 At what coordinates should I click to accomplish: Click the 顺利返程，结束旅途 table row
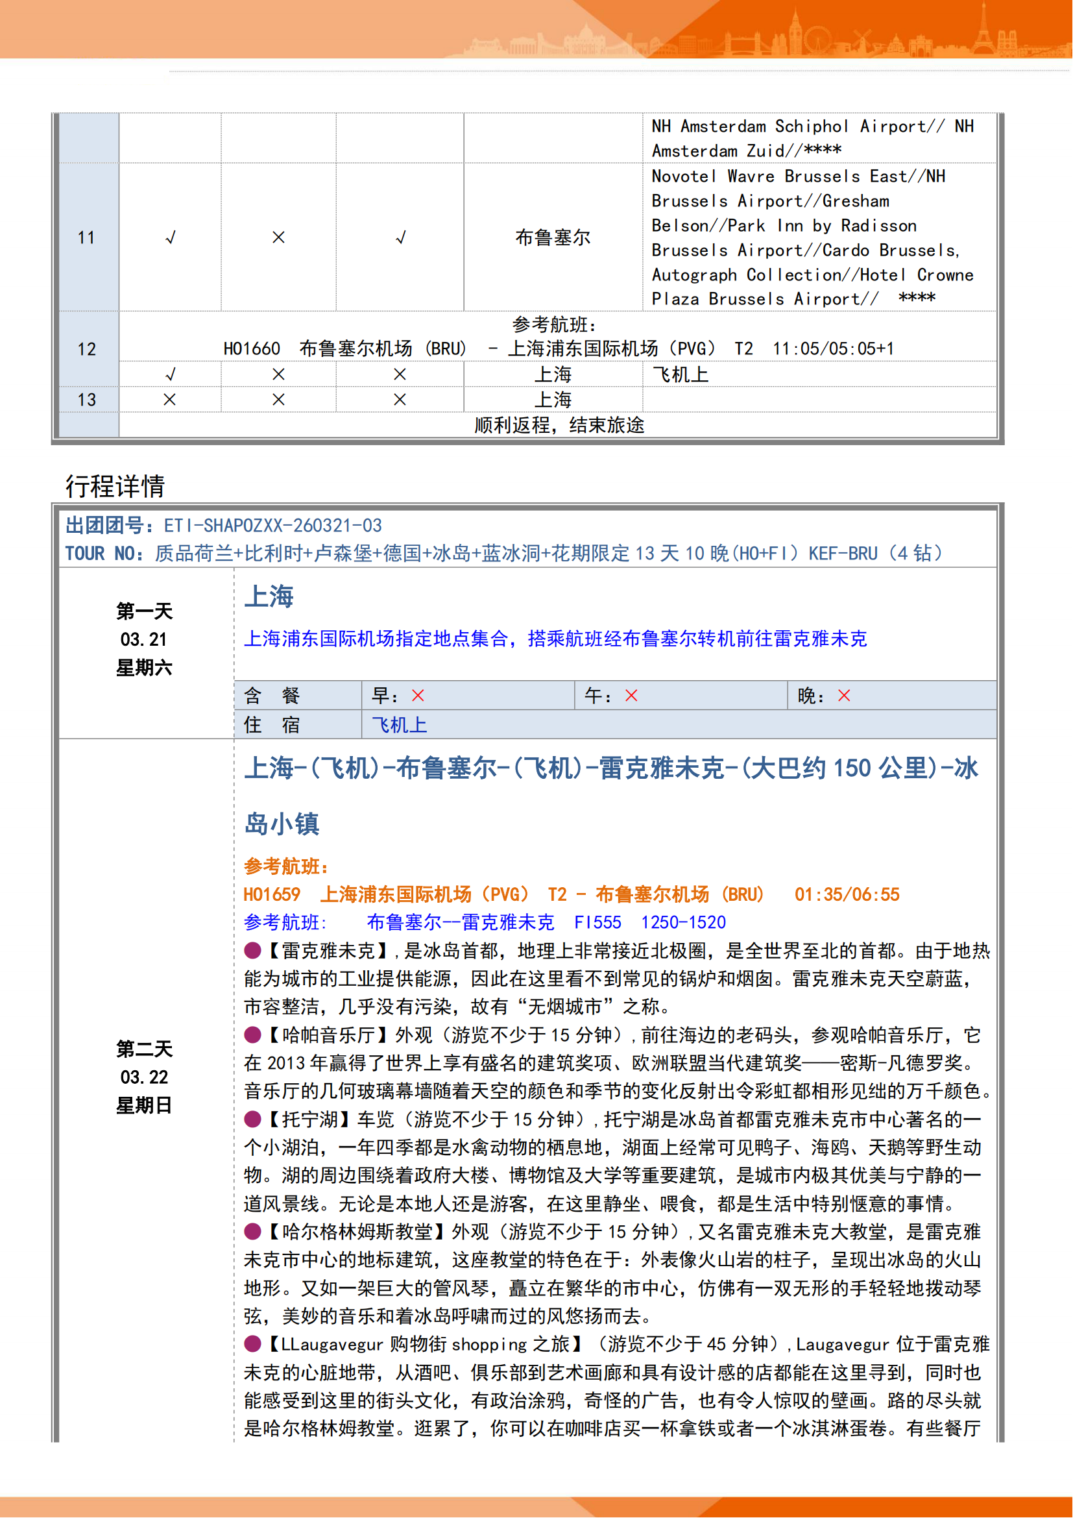point(559,425)
